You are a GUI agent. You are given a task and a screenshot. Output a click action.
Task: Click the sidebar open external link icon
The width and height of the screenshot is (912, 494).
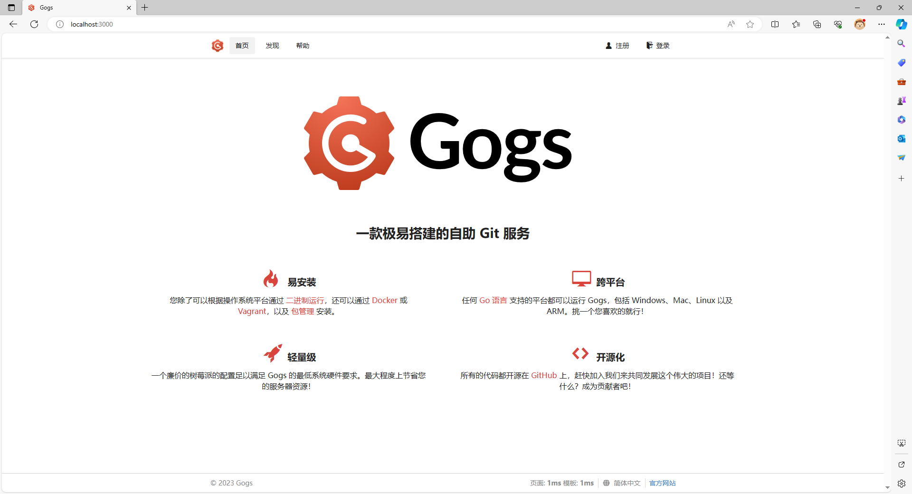[x=901, y=465]
